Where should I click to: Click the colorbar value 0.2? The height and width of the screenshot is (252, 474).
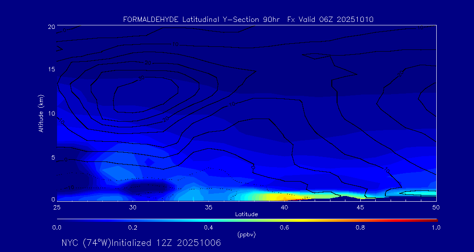[133, 227]
